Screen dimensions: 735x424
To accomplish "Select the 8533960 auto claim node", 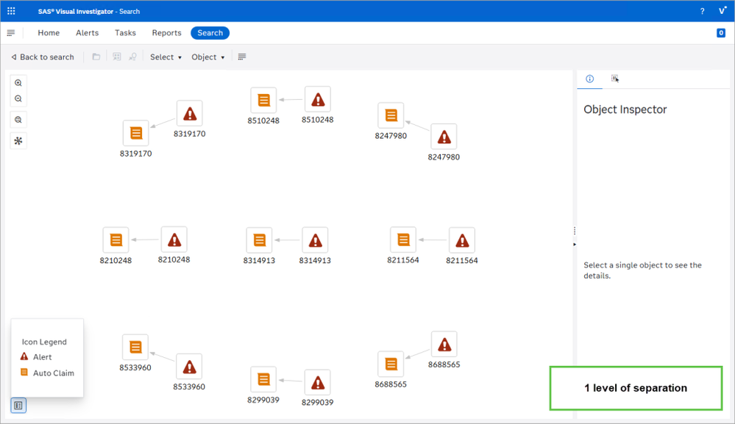I will tap(135, 348).
